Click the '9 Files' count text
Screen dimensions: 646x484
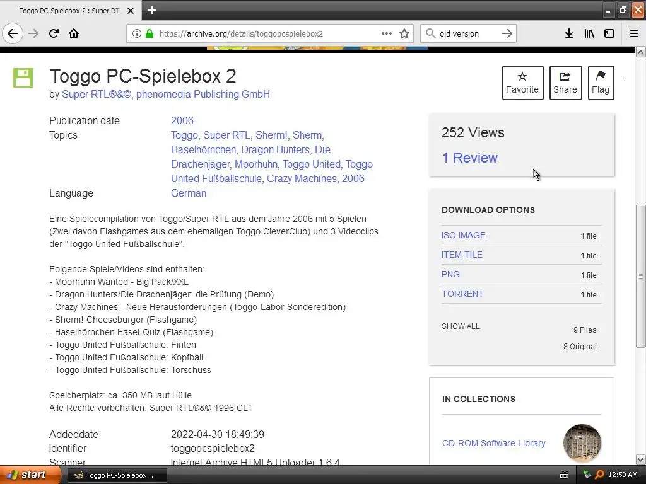pos(585,330)
